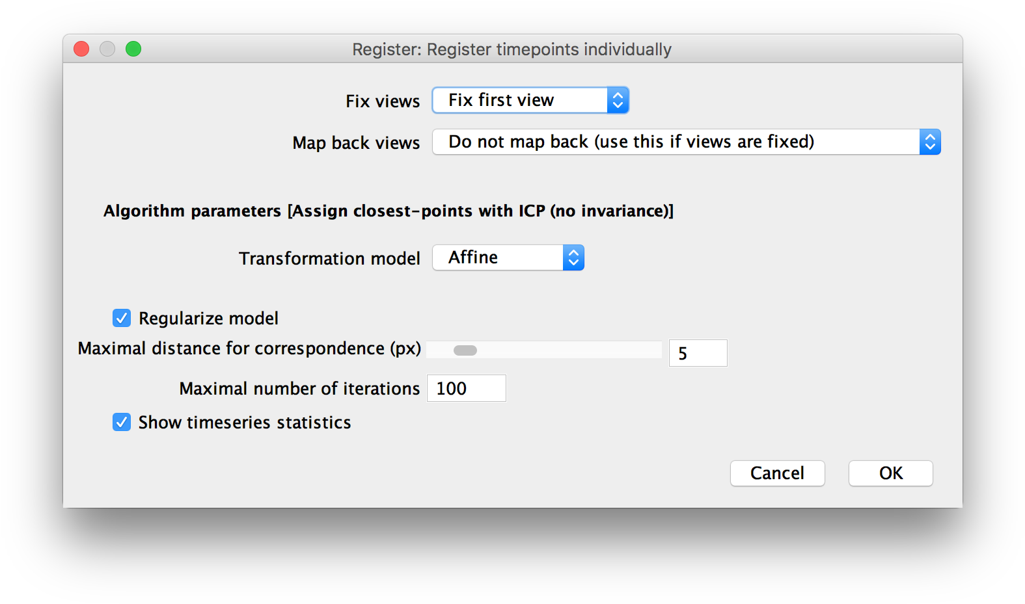Open the Map back views dropdown

(687, 142)
